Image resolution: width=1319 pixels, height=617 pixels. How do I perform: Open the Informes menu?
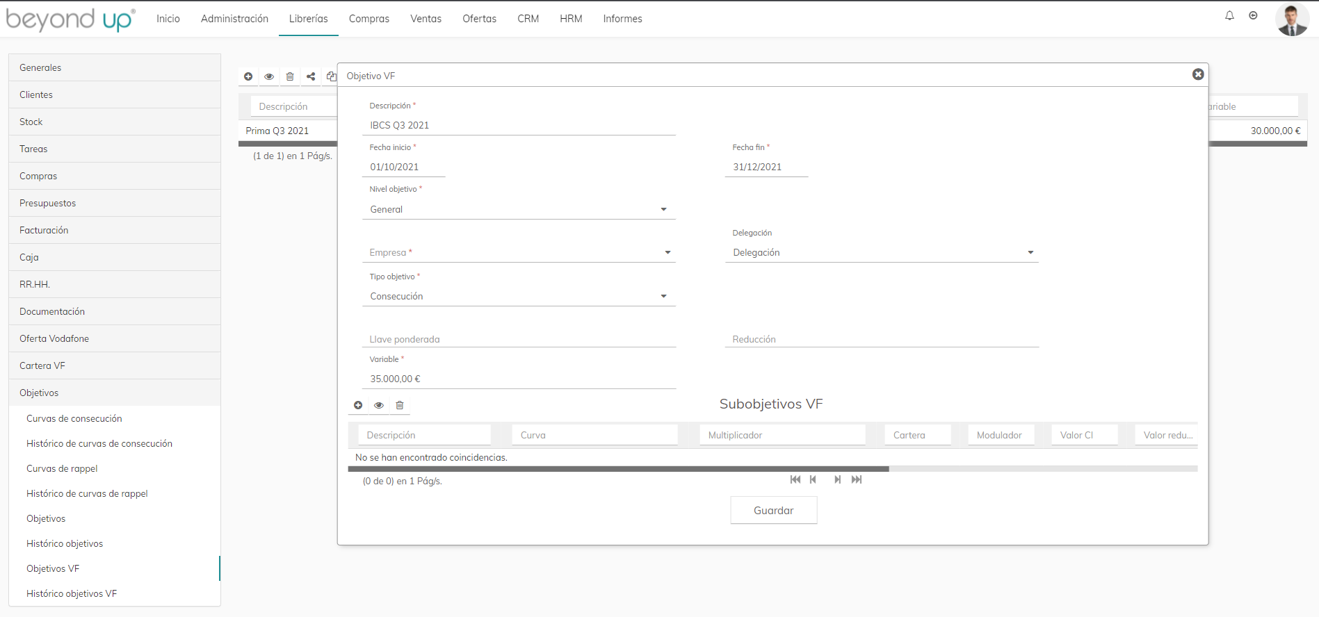click(x=622, y=19)
